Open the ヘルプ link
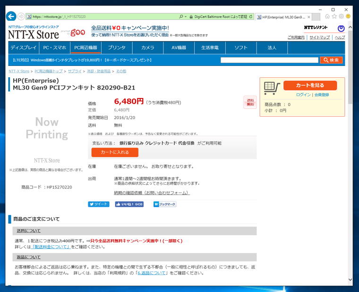359x292 pixels. tap(340, 37)
